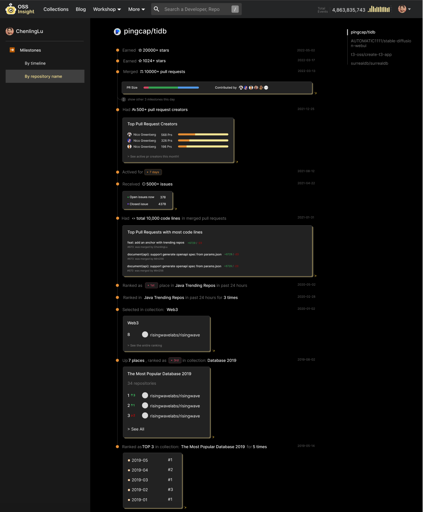The image size is (423, 512).
Task: Click the people icon beside 500+ creators
Action: pyautogui.click(x=134, y=110)
